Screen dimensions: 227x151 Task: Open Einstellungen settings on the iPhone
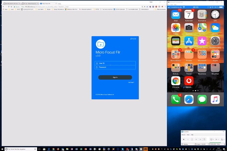(x=215, y=41)
